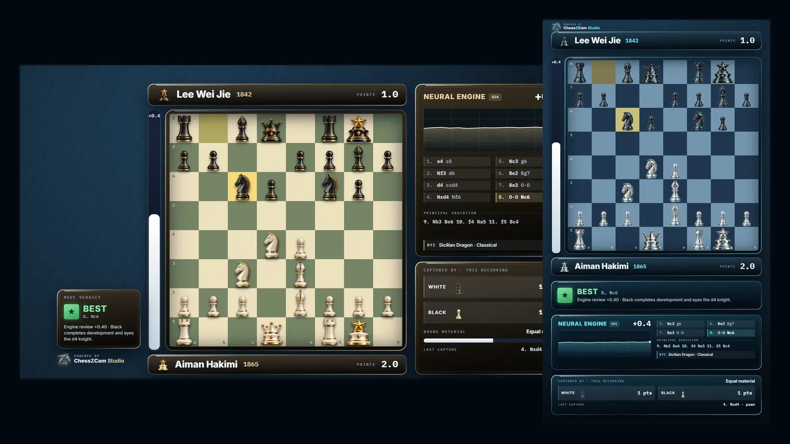Click the 2.0 points value in landscape Aiman Hakimi bar
Screen dimensions: 790x444
390,365
